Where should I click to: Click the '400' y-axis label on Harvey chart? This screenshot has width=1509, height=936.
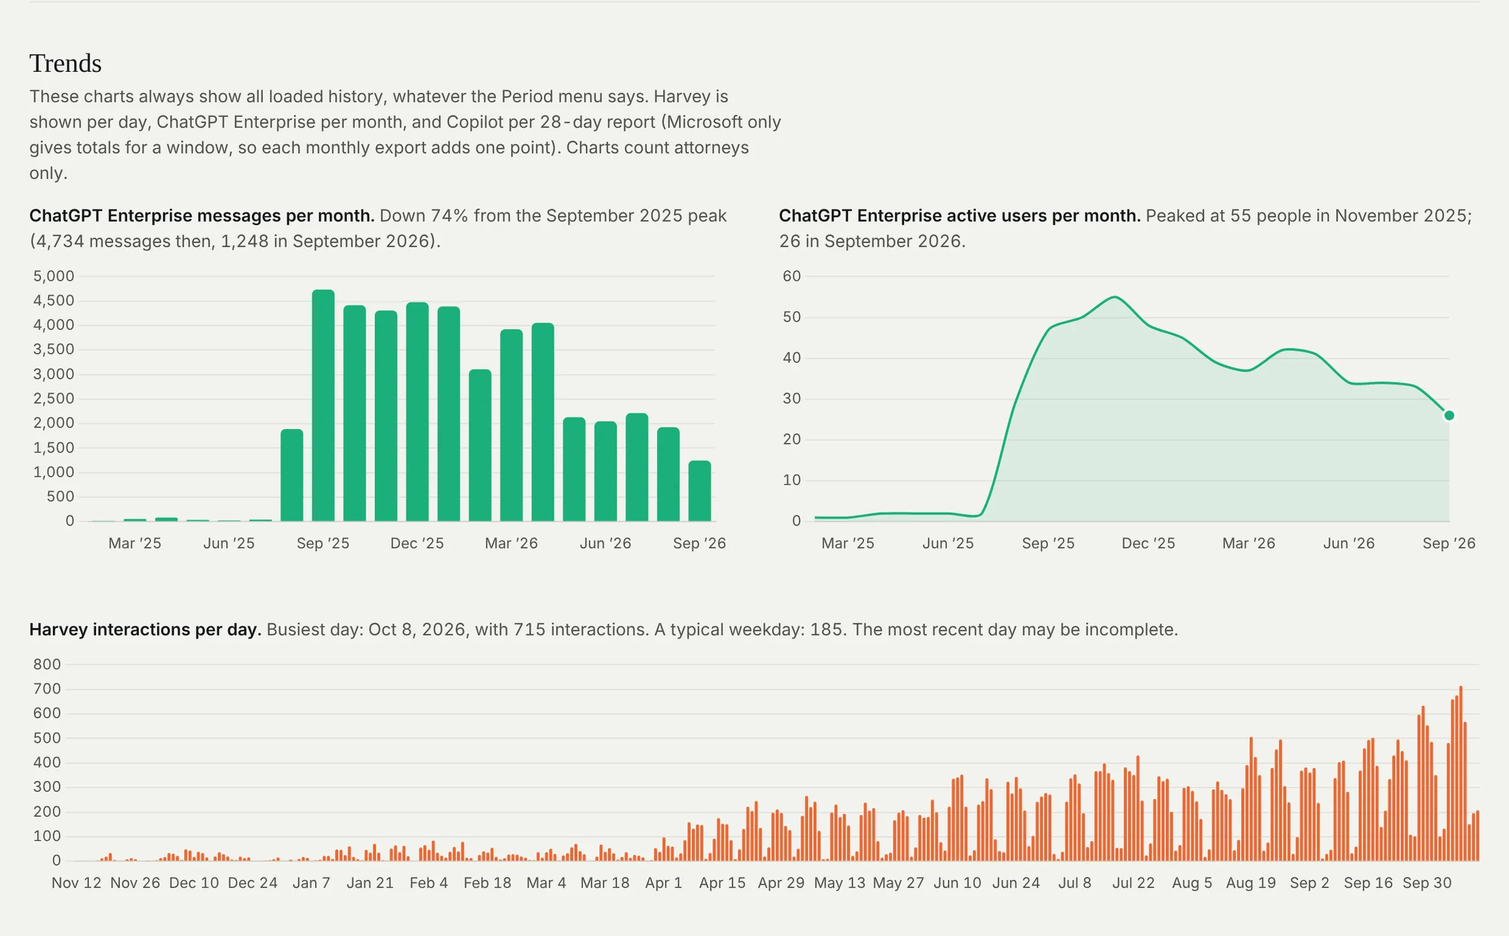click(x=47, y=762)
